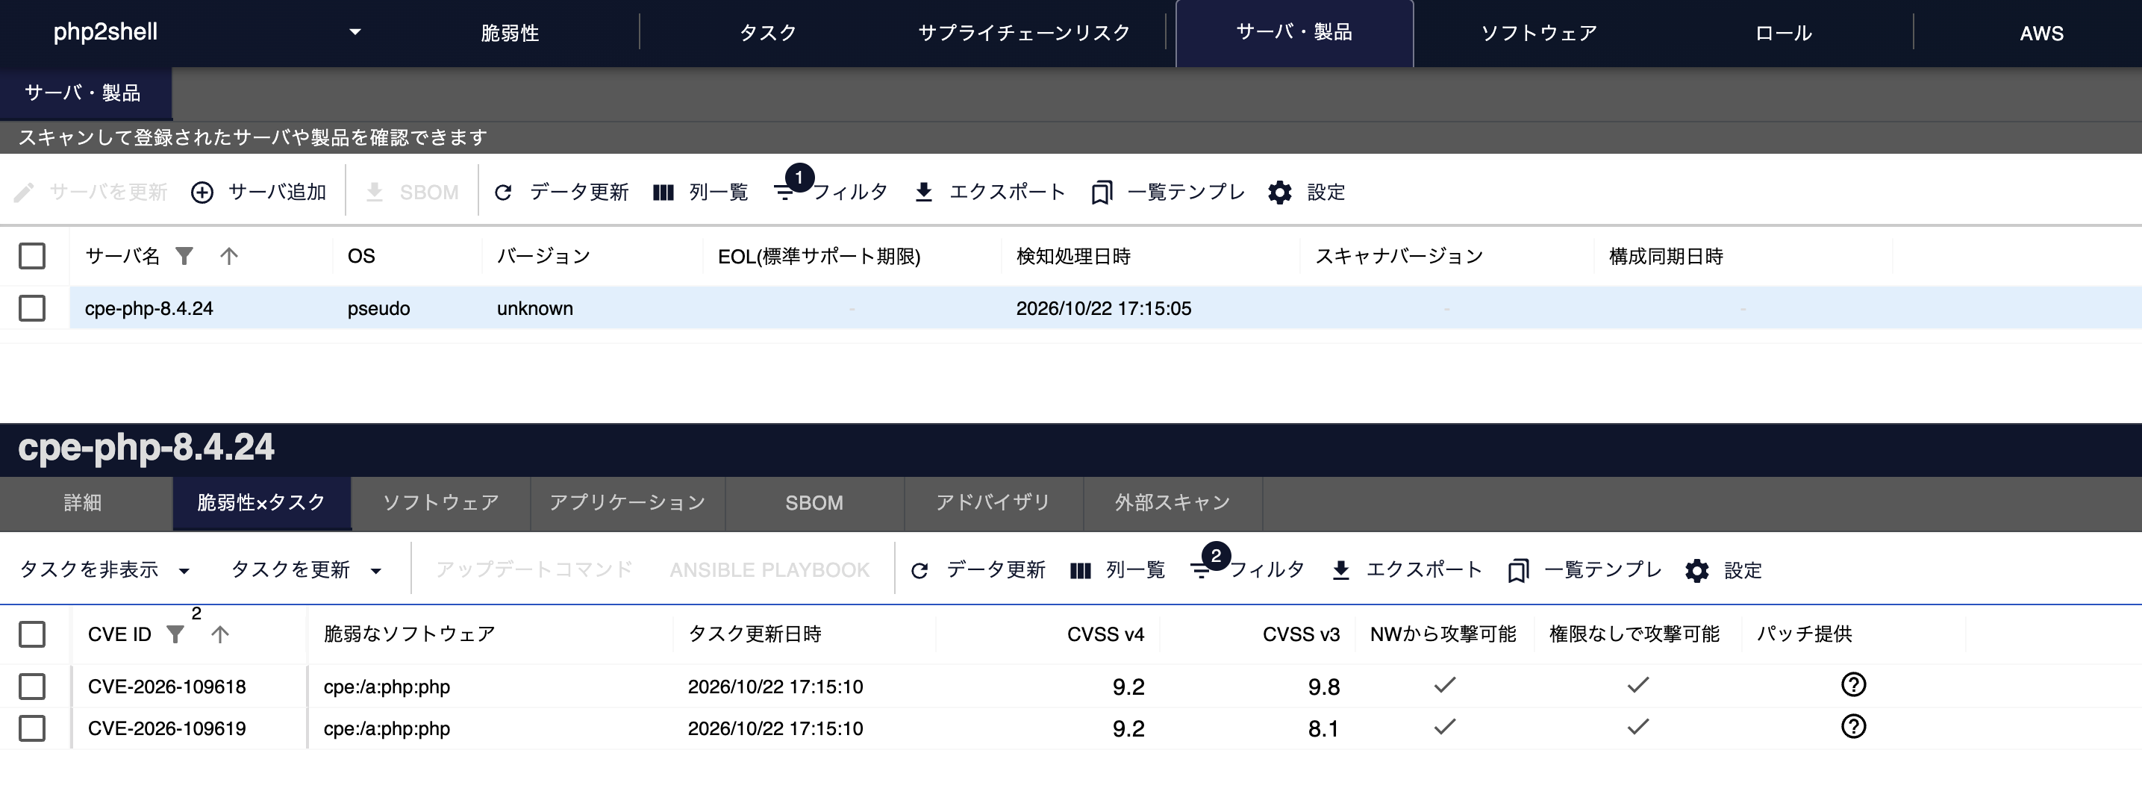Viewport: 2142px width, 800px height.
Task: Click the CVE-2026-109618 ID cell
Action: pos(167,687)
